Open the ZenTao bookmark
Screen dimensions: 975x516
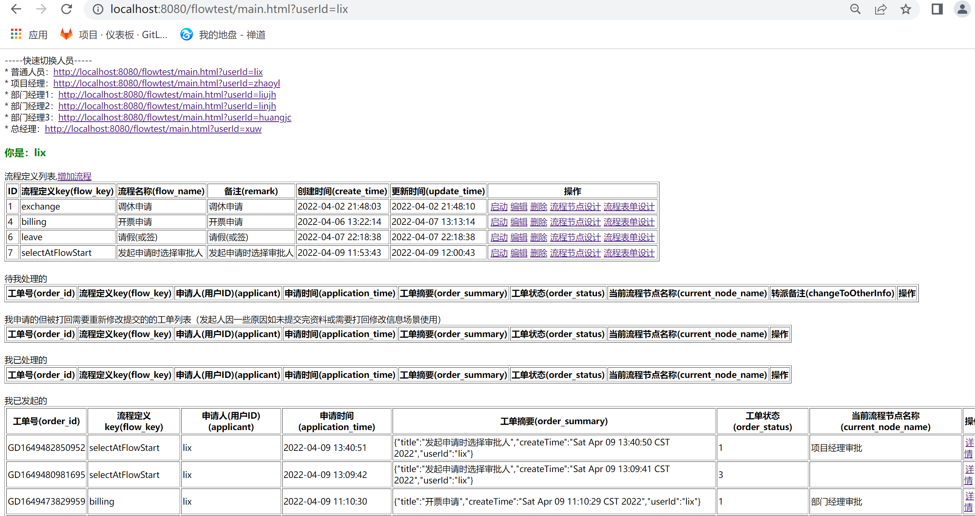[x=223, y=35]
